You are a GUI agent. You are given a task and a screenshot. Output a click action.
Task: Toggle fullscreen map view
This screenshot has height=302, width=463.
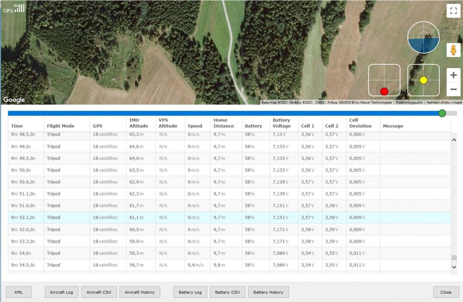pos(452,11)
